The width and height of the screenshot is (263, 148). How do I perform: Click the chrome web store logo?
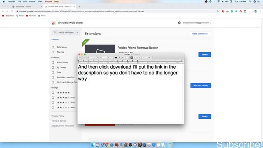(54, 23)
